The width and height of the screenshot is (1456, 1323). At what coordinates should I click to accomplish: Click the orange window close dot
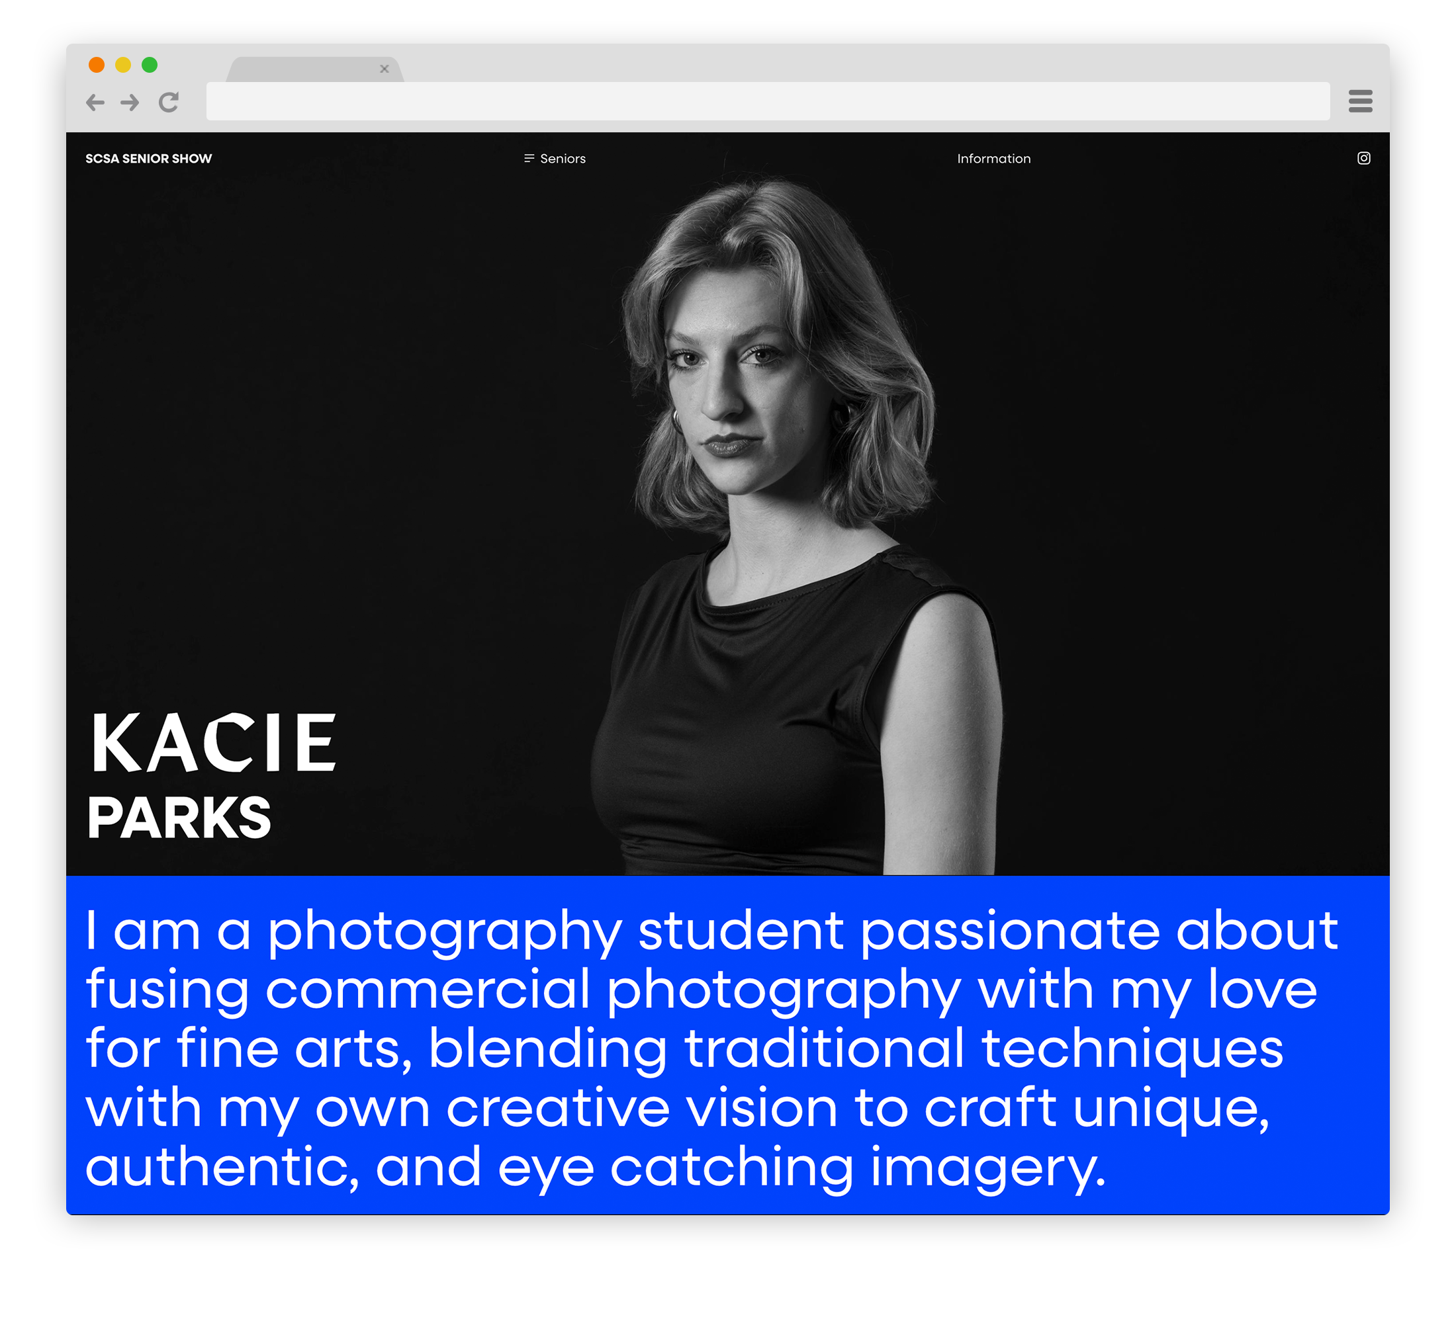97,65
